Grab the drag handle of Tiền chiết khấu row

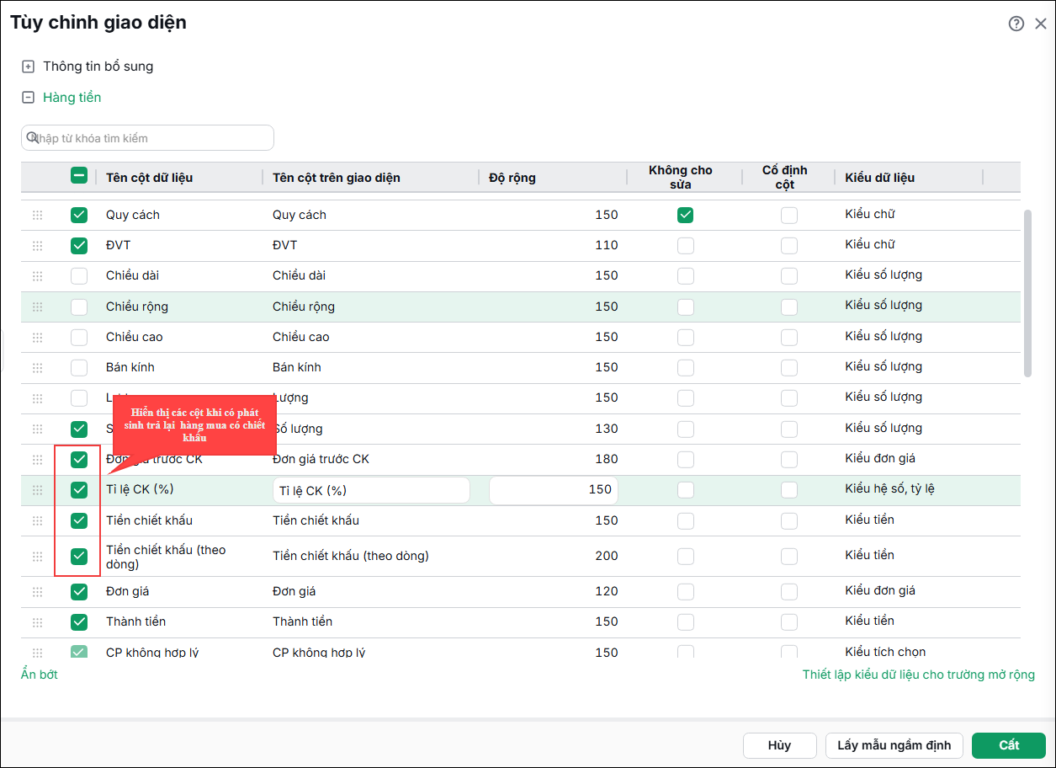click(x=37, y=521)
